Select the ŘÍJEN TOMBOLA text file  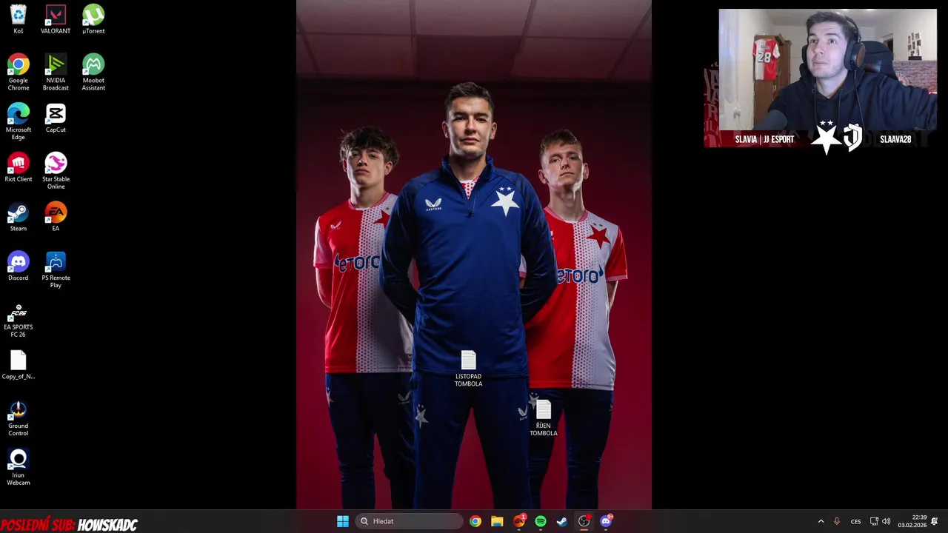click(544, 418)
